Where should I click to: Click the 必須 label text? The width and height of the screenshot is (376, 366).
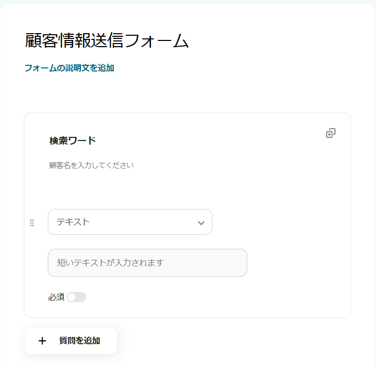(56, 297)
